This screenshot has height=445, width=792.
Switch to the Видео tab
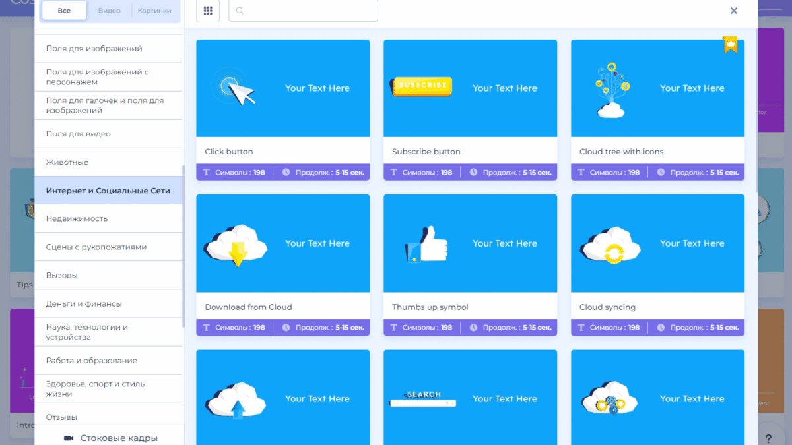(x=110, y=11)
